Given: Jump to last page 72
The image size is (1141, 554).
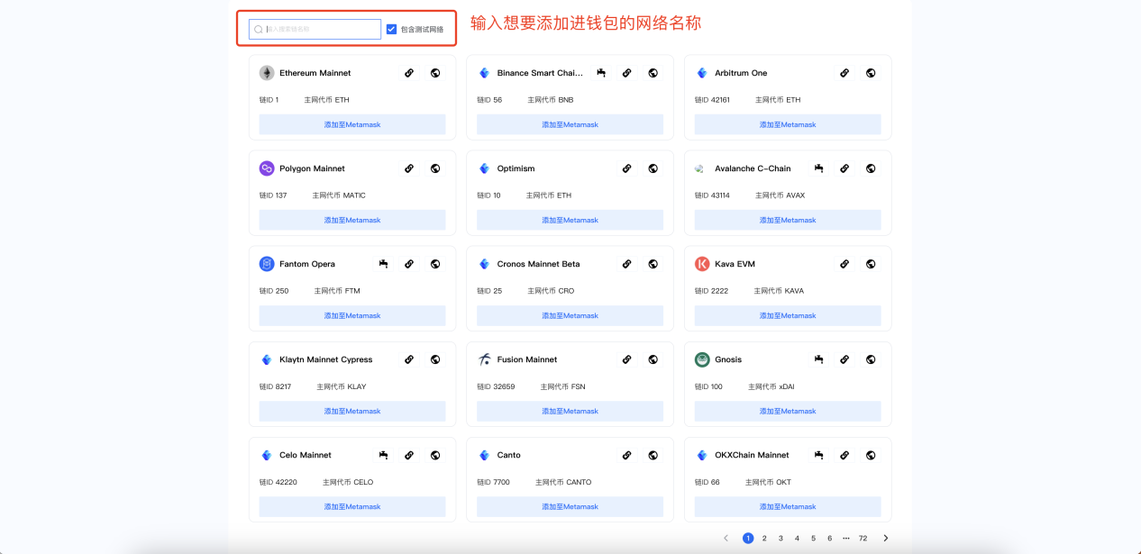Looking at the screenshot, I should click(x=863, y=538).
